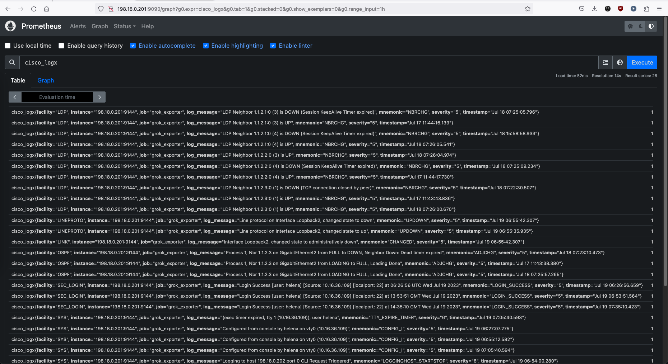Disable the Enable linter checkbox
668x364 pixels.
(273, 46)
